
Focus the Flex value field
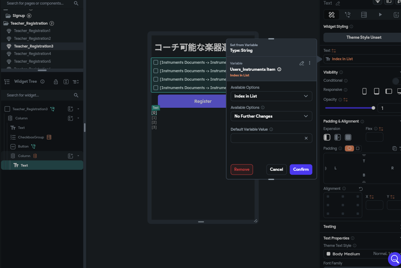pyautogui.click(x=375, y=137)
